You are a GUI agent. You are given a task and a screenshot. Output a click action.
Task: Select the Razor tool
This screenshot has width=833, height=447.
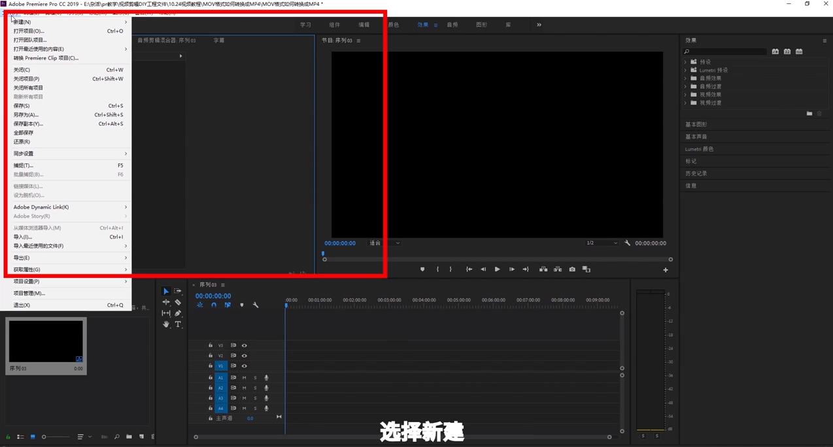coord(177,302)
